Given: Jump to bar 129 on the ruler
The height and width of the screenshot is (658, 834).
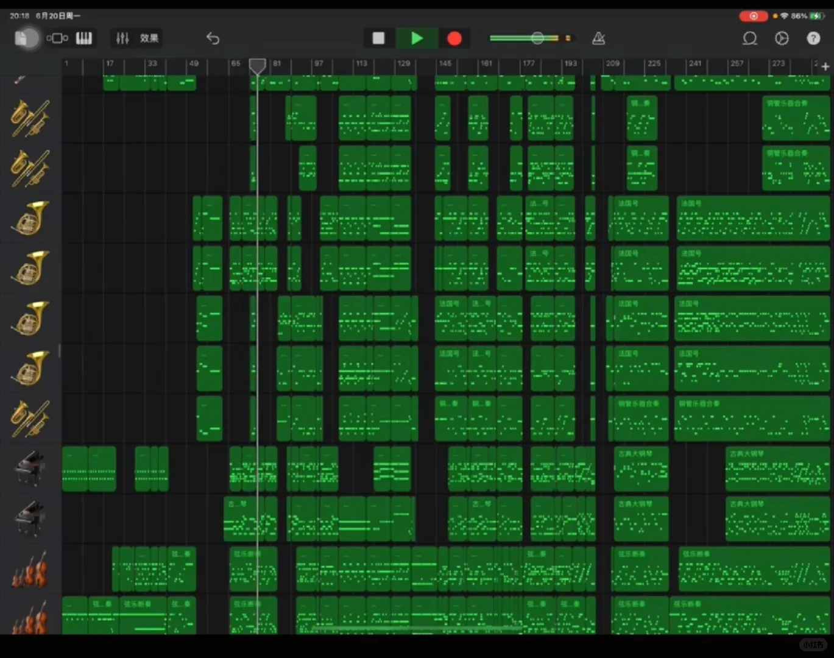Looking at the screenshot, I should (404, 63).
